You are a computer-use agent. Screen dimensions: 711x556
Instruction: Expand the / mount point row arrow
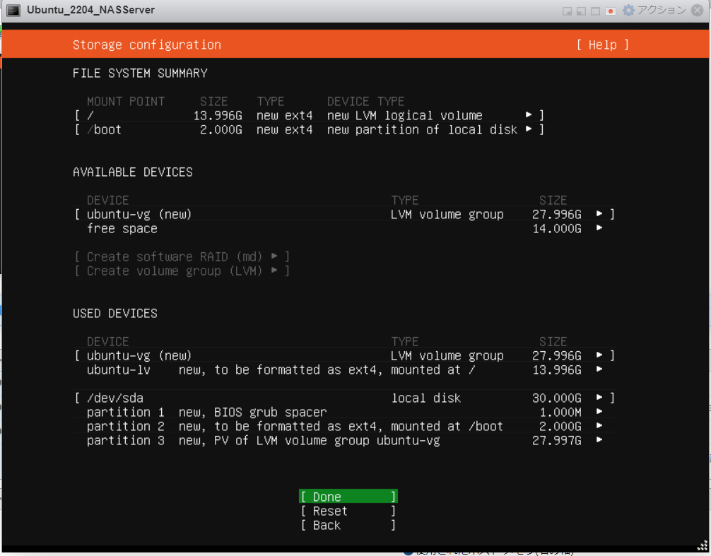click(x=529, y=114)
